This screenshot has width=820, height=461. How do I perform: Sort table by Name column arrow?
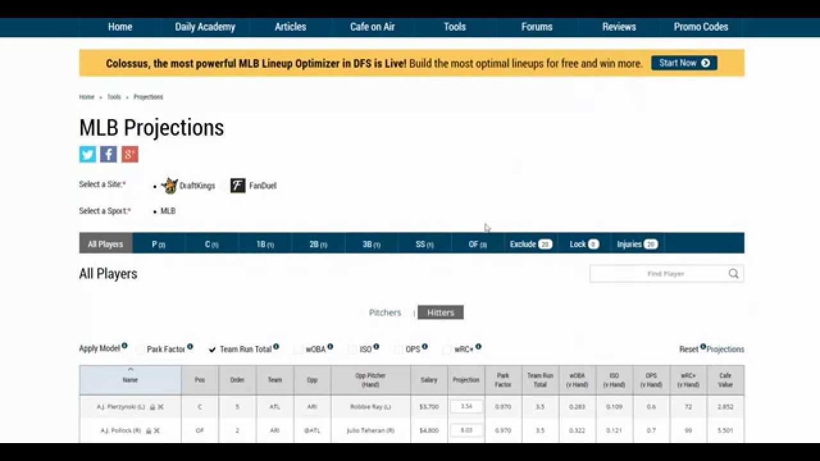pyautogui.click(x=130, y=369)
